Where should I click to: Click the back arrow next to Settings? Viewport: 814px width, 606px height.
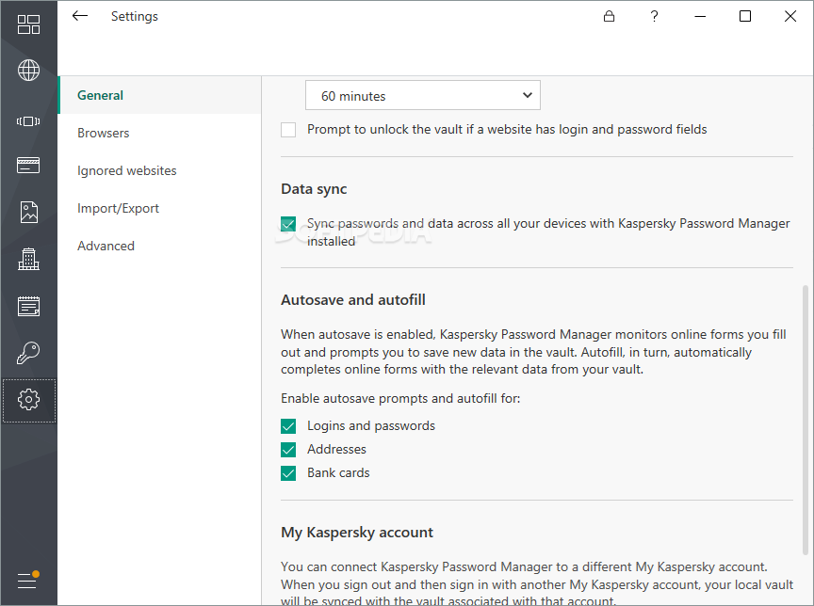(80, 16)
